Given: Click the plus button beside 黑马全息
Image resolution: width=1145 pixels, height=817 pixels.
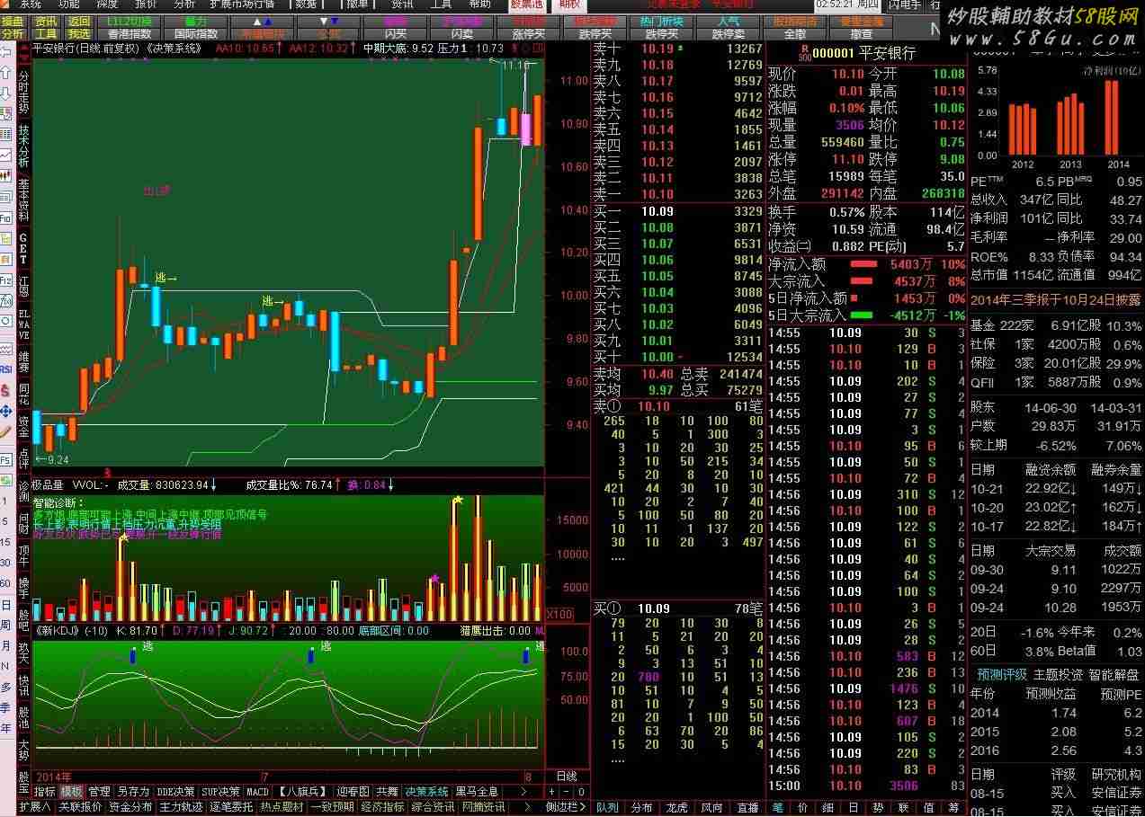Looking at the screenshot, I should 552,792.
